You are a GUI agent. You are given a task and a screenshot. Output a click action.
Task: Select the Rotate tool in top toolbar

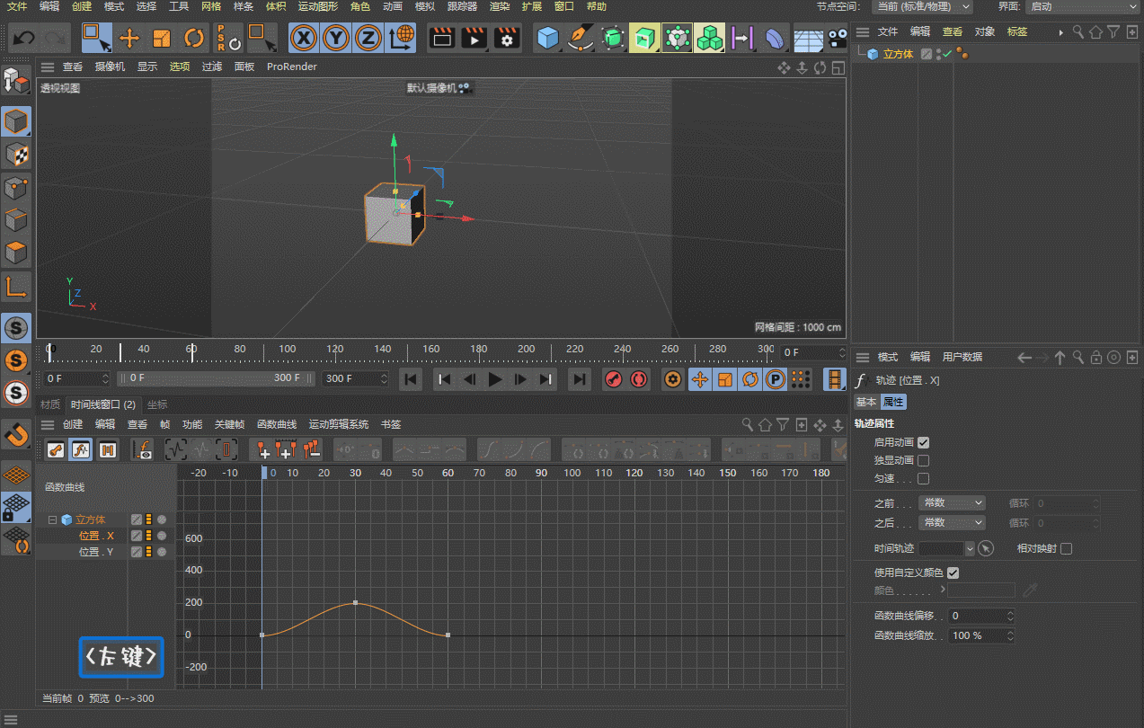193,39
